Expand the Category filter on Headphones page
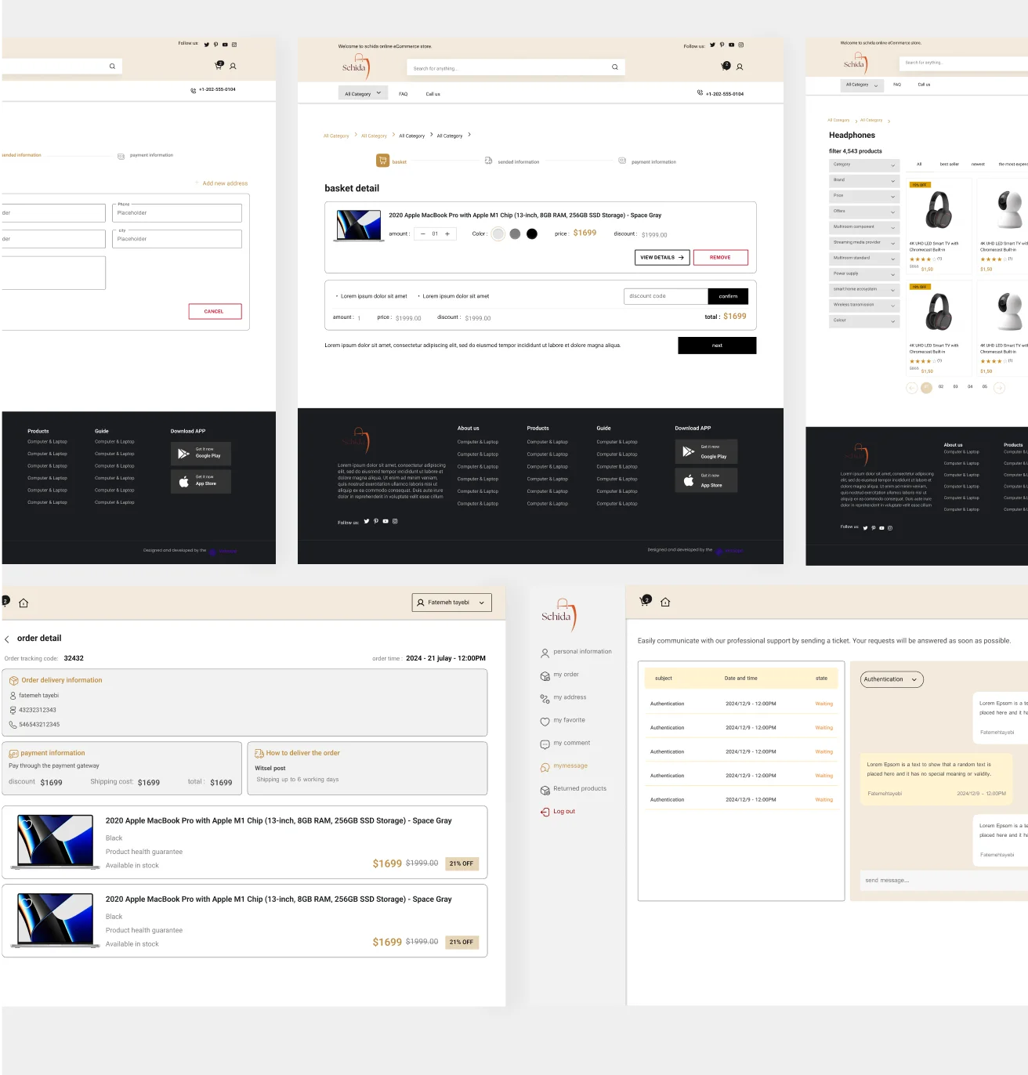 click(x=864, y=165)
